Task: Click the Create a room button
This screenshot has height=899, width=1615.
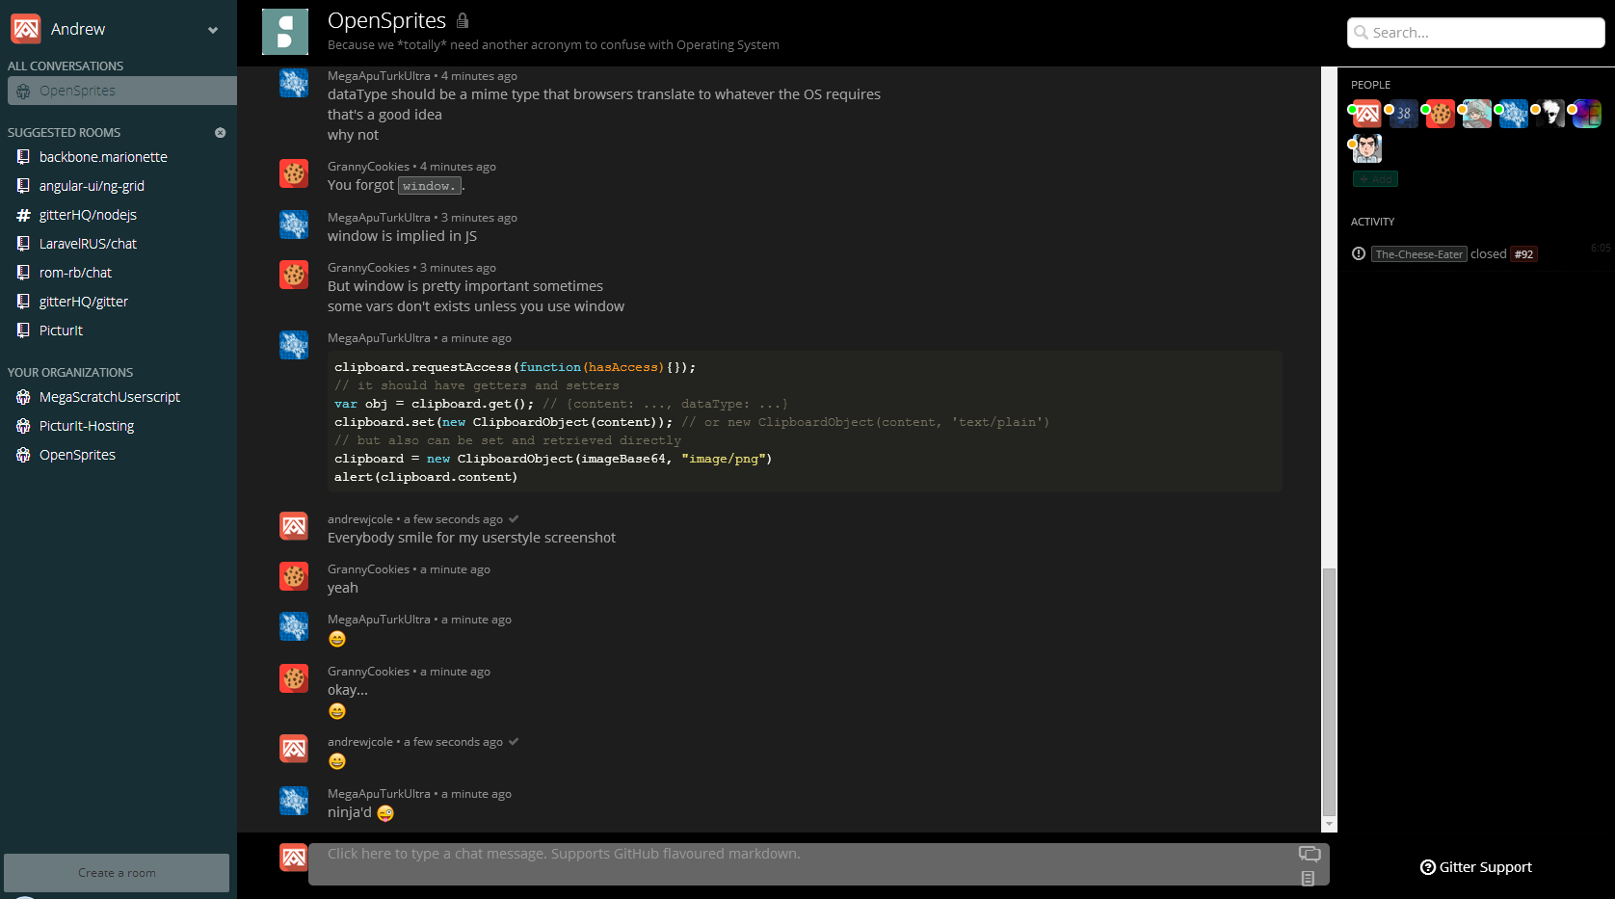Action: pos(116,872)
